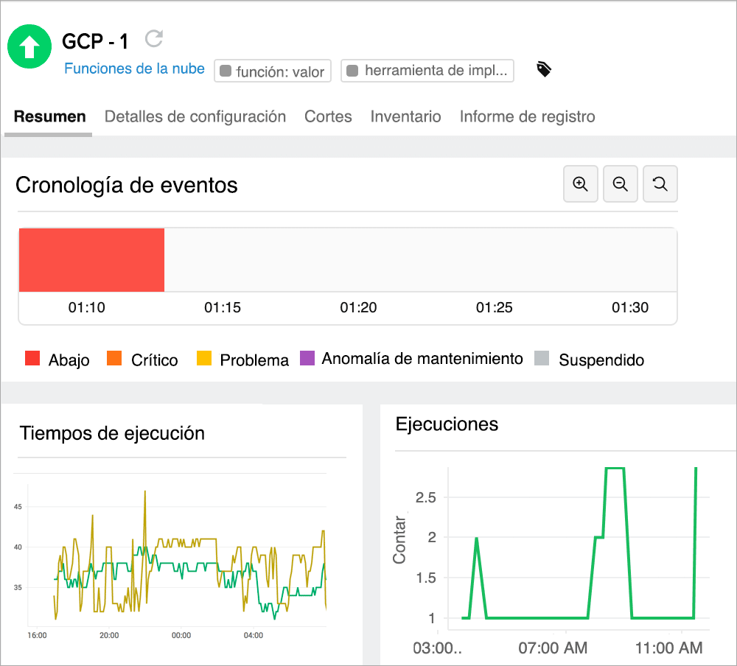This screenshot has height=666, width=737.
Task: Zoom out of the event timeline
Action: coord(620,183)
